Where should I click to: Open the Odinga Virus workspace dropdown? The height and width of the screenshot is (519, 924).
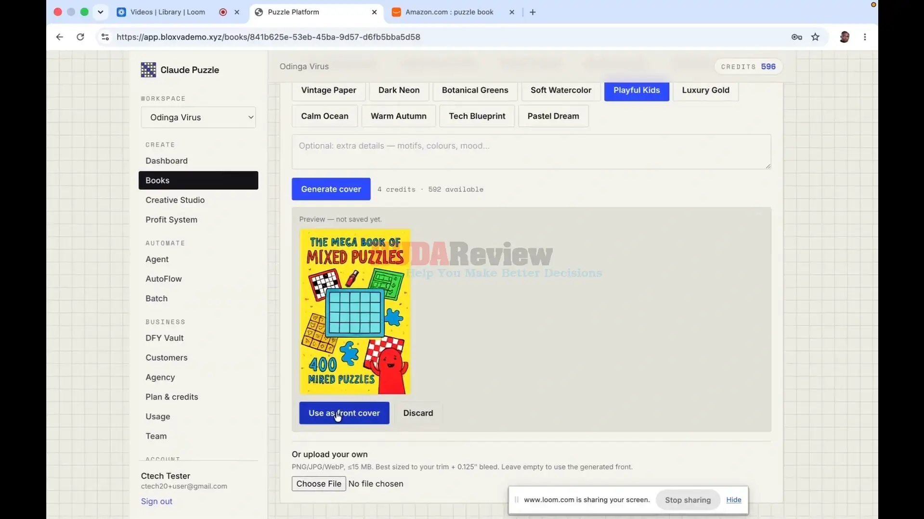(198, 117)
